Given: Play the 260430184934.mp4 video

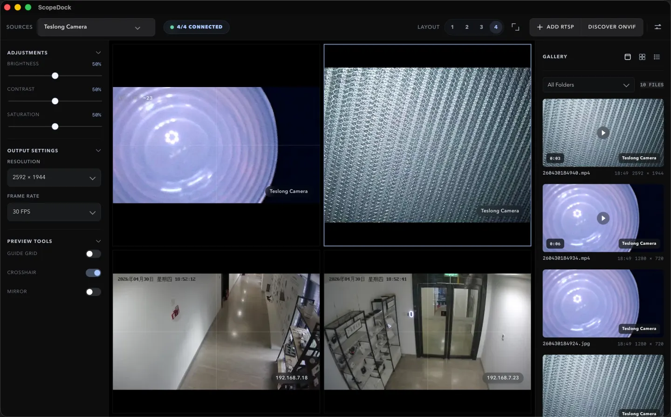Looking at the screenshot, I should pos(603,218).
